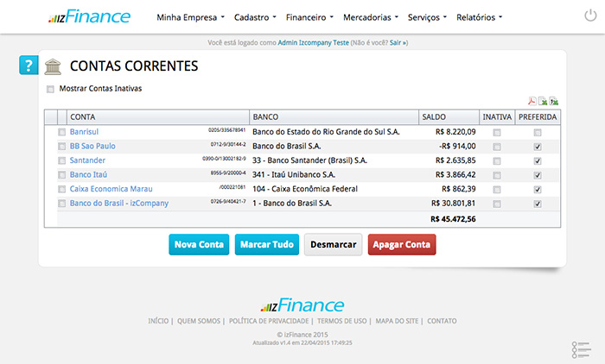Select the Banco Itaú row checkbox
This screenshot has height=364, width=605.
point(61,175)
